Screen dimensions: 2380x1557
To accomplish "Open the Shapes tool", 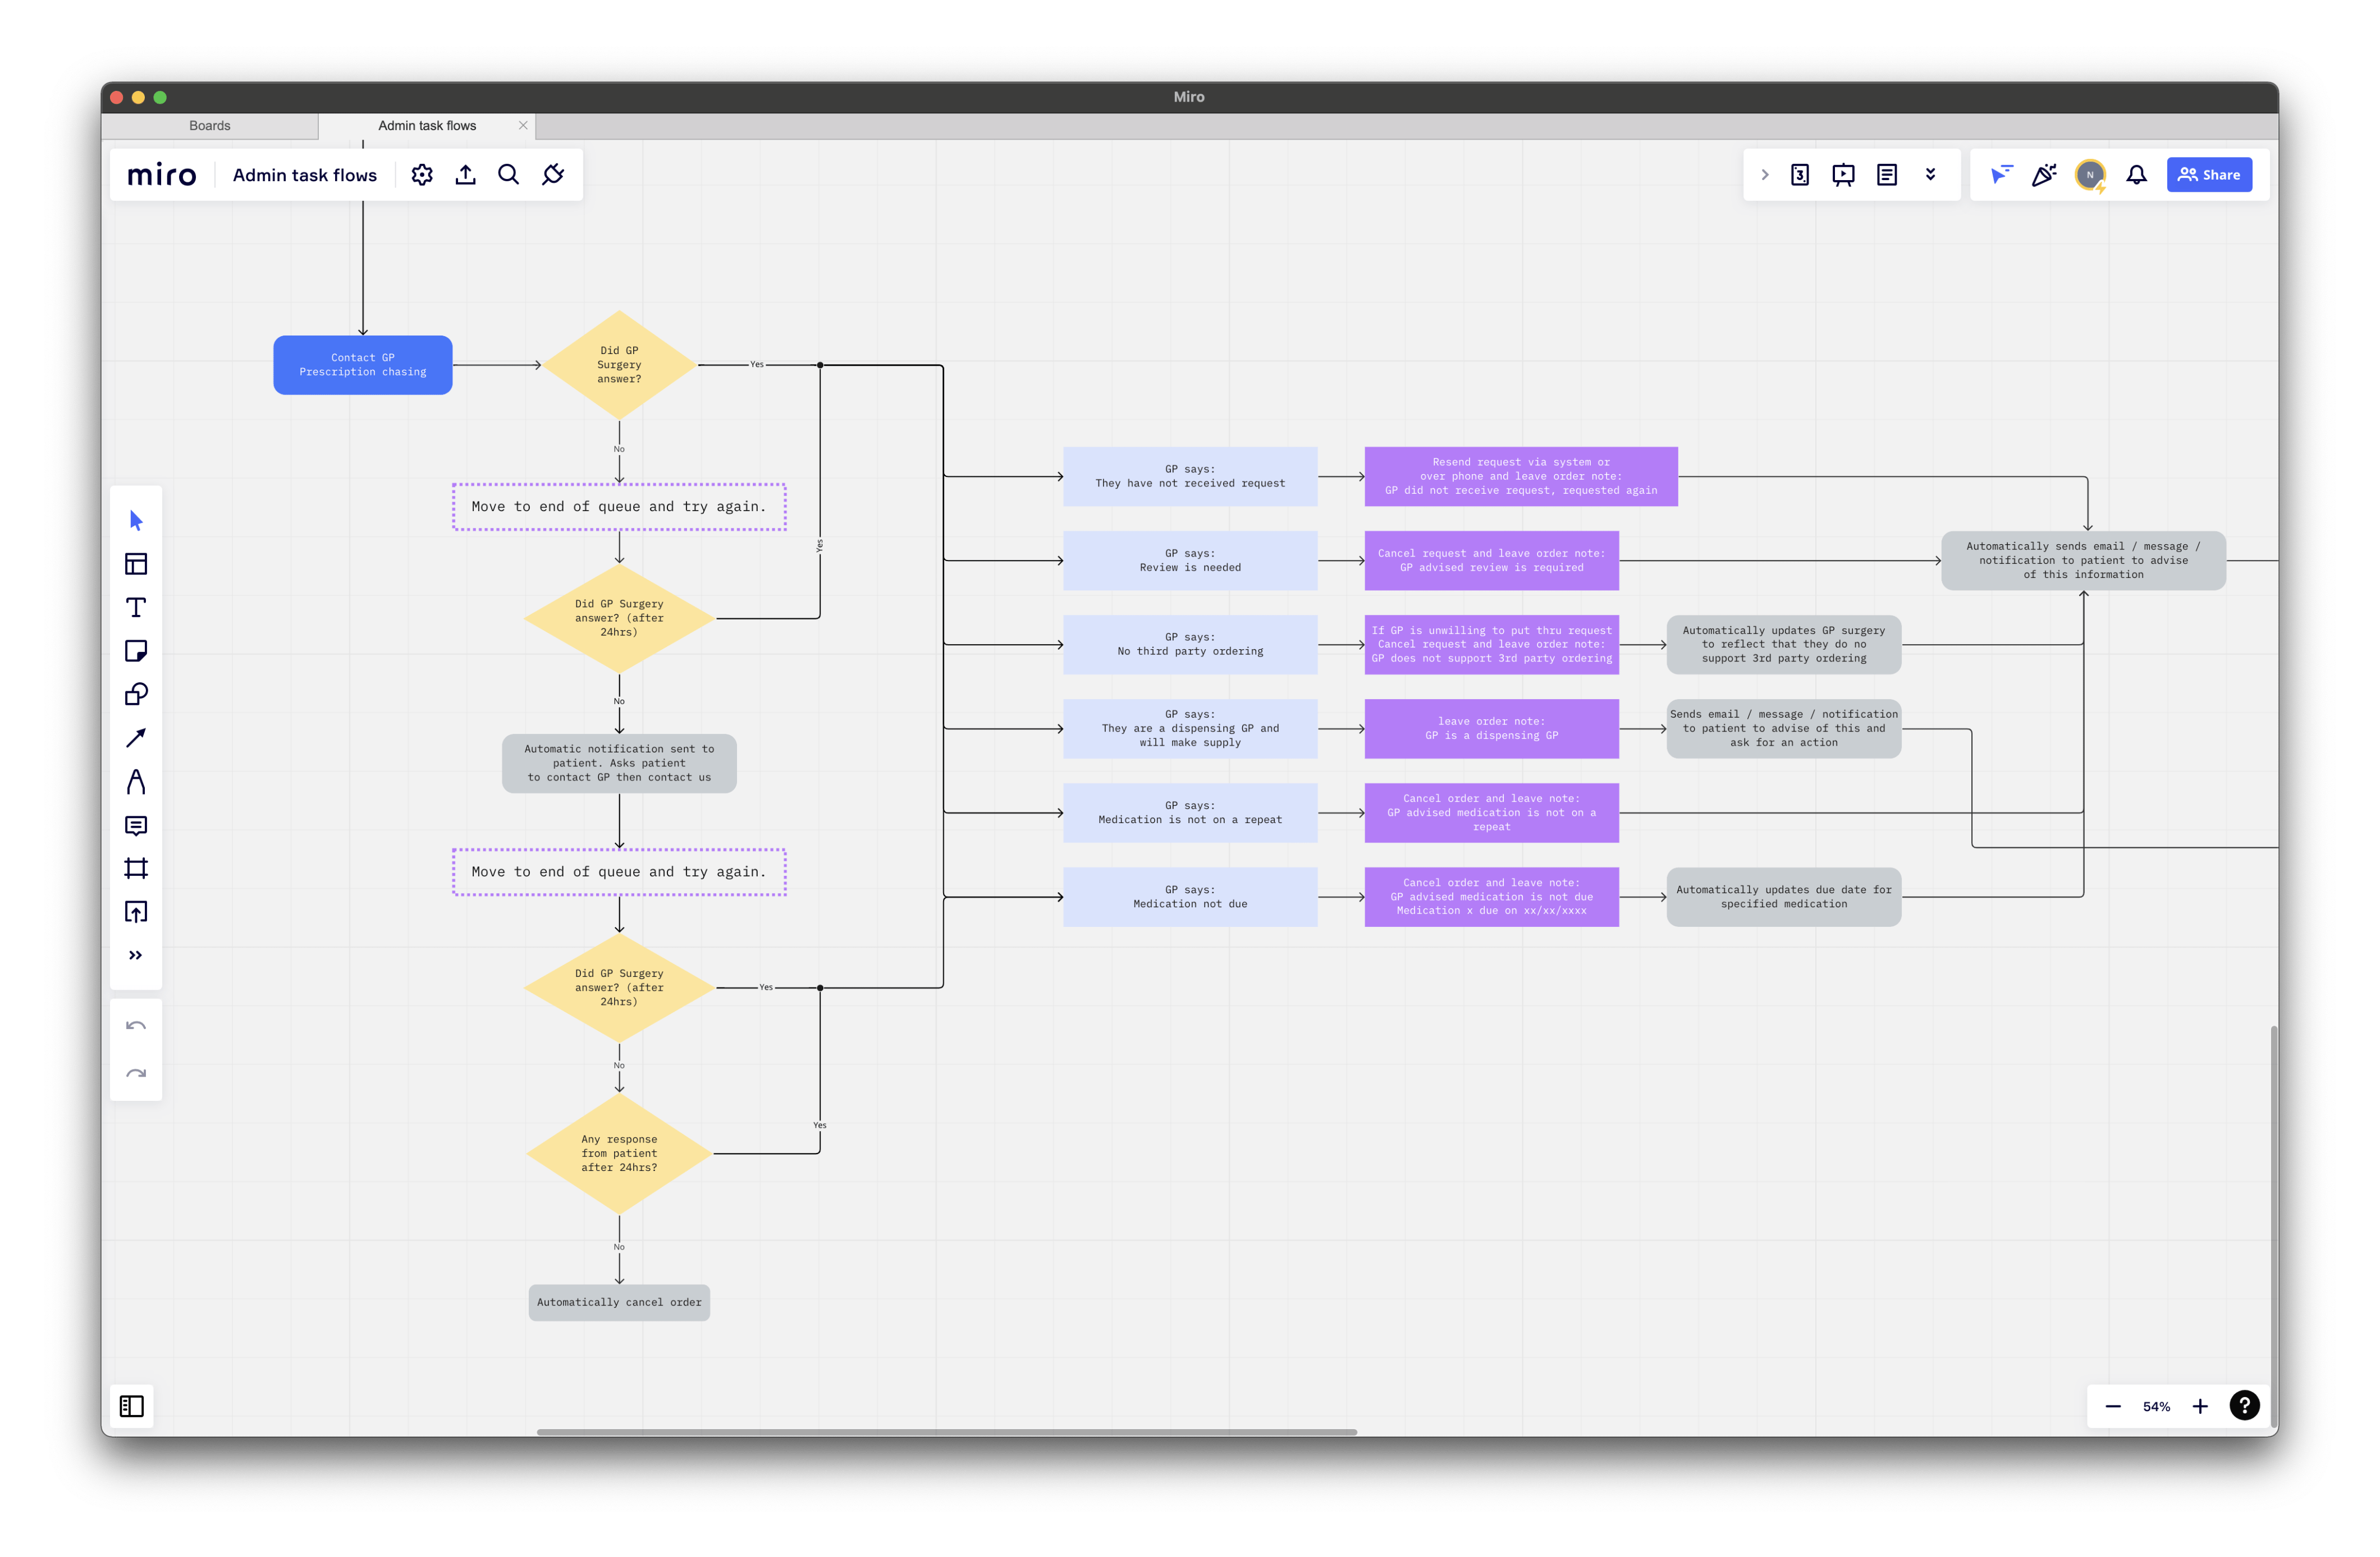I will pyautogui.click(x=136, y=695).
